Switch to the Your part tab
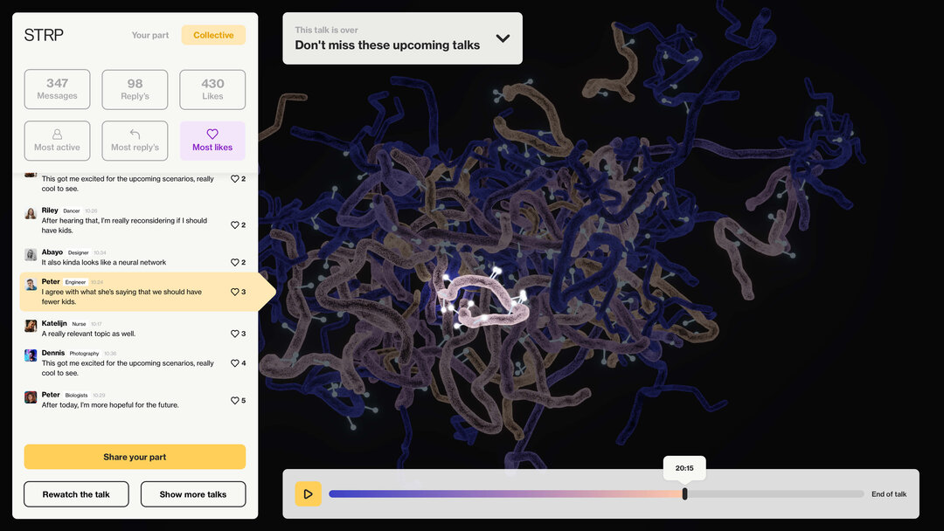The width and height of the screenshot is (944, 531). tap(150, 35)
